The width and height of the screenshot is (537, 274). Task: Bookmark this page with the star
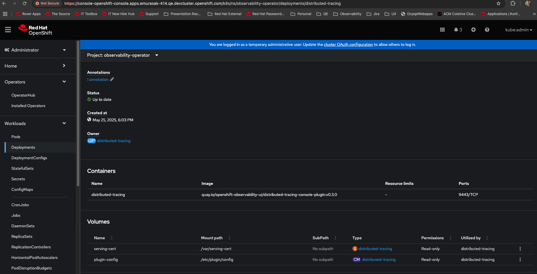499,3
